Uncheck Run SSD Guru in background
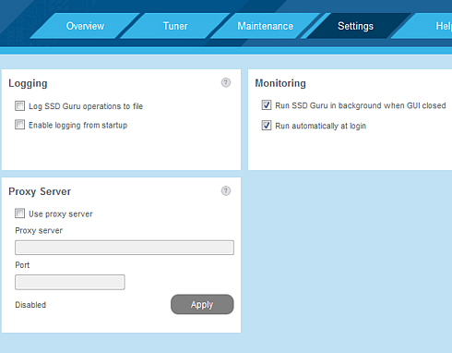 point(267,105)
